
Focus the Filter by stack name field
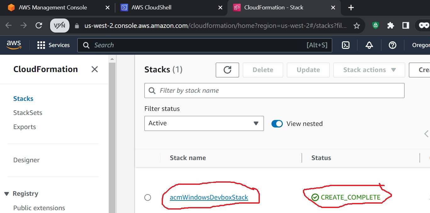274,91
